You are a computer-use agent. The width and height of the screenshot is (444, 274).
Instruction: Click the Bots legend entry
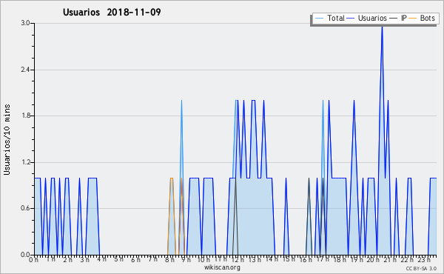point(423,18)
